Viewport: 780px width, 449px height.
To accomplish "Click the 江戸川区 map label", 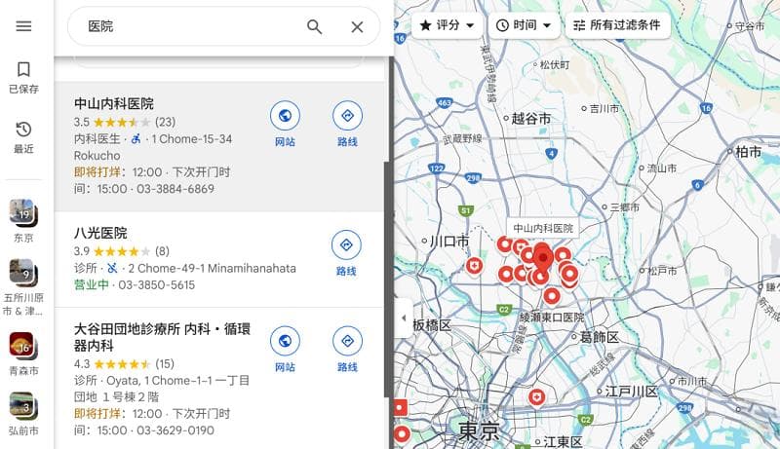I will click(x=631, y=391).
